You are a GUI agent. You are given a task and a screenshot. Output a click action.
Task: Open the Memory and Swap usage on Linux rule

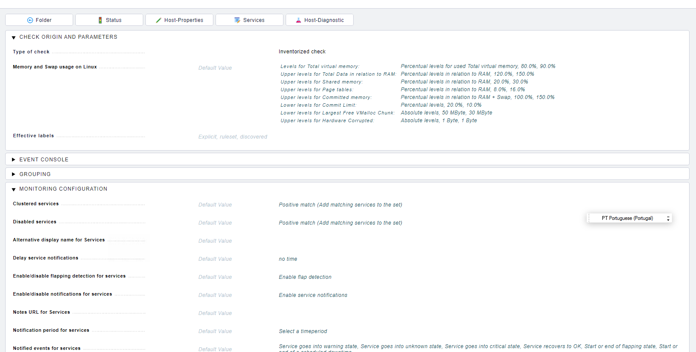[55, 67]
